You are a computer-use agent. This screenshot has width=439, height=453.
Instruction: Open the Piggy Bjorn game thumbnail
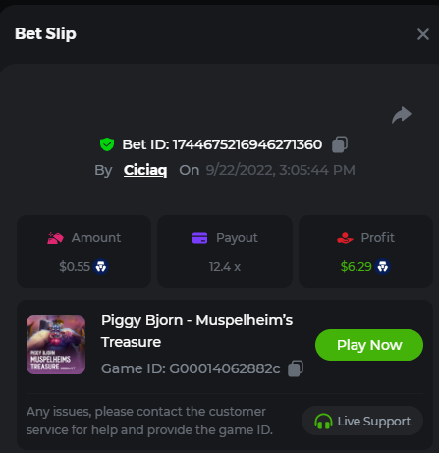(56, 345)
